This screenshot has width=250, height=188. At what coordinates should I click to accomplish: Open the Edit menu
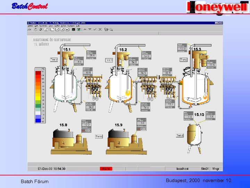(36, 26)
